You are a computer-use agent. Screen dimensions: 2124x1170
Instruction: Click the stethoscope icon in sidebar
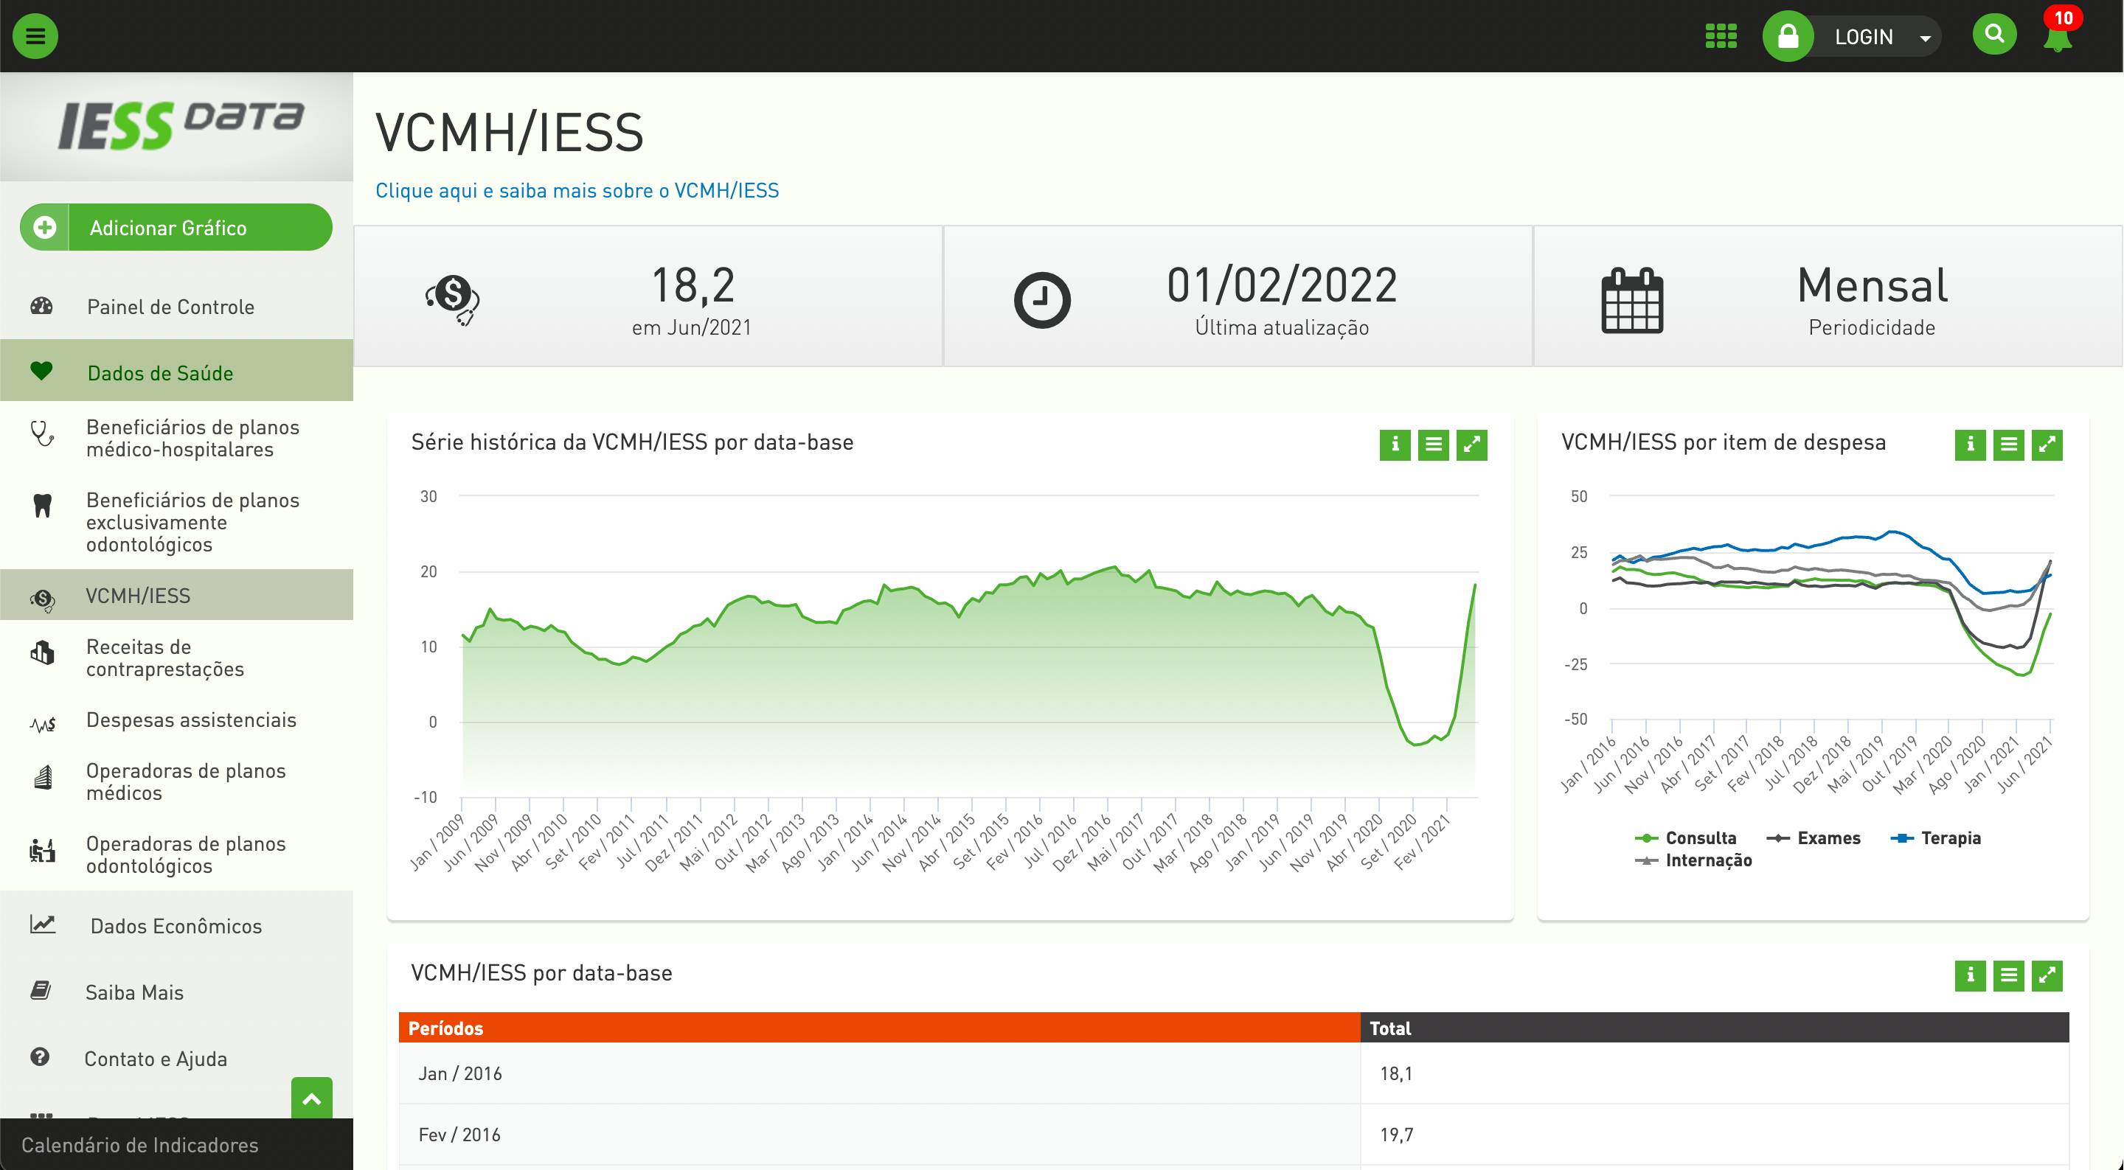tap(41, 433)
